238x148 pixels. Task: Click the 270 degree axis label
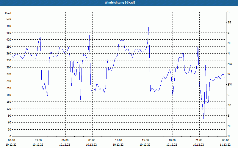click(x=9, y=74)
